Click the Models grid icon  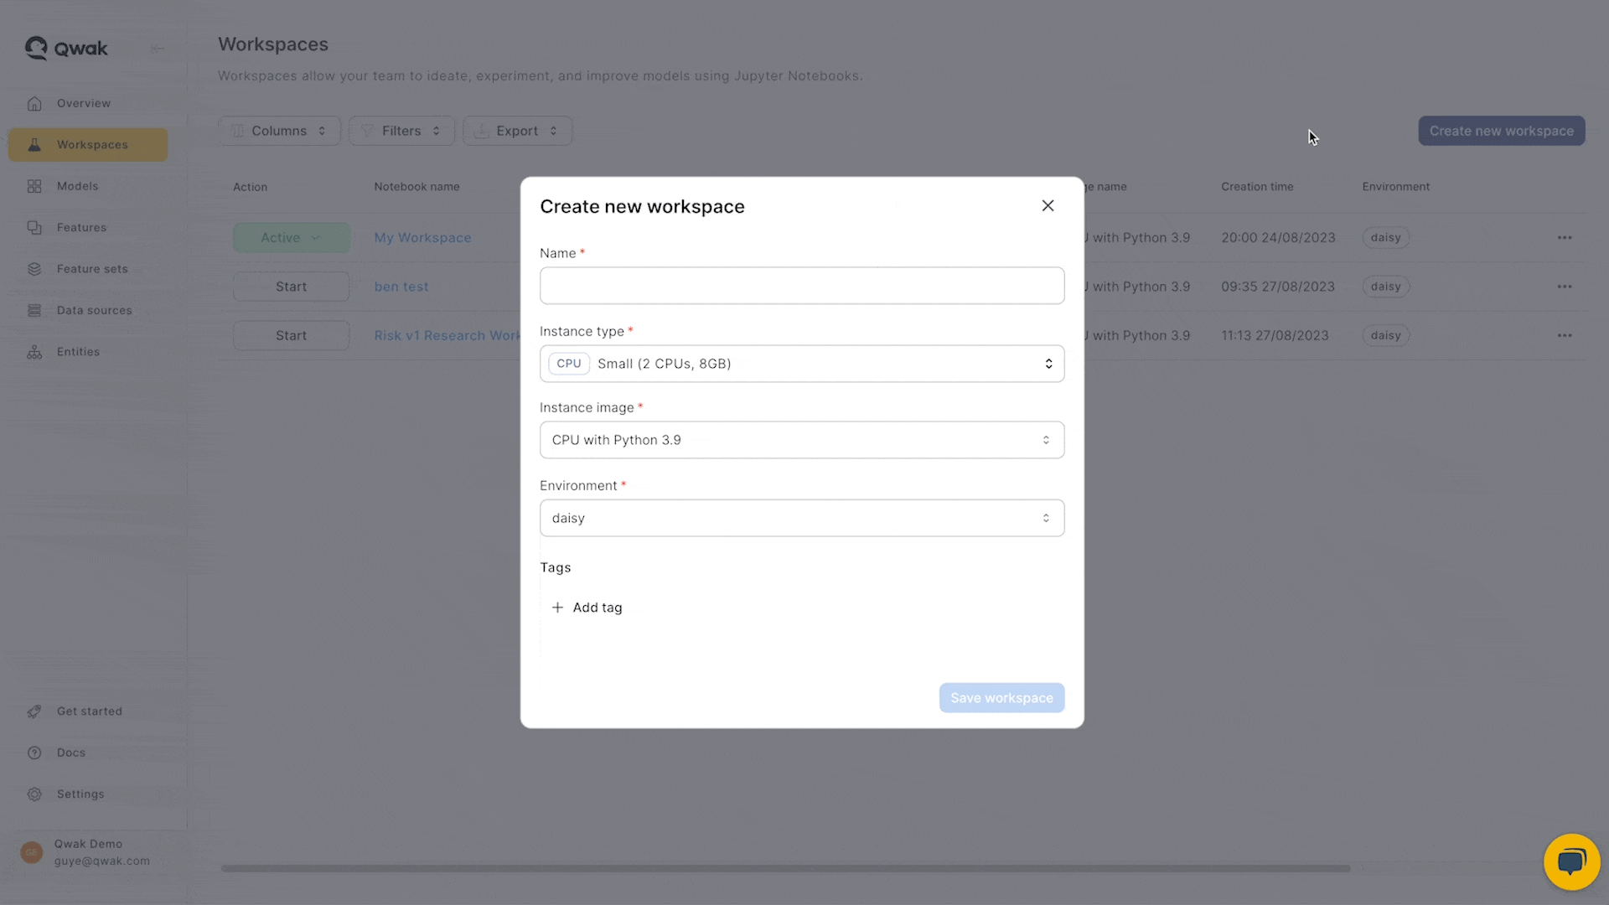pyautogui.click(x=34, y=186)
